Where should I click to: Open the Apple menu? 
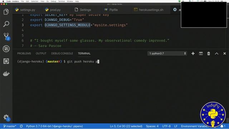pos(3,1)
